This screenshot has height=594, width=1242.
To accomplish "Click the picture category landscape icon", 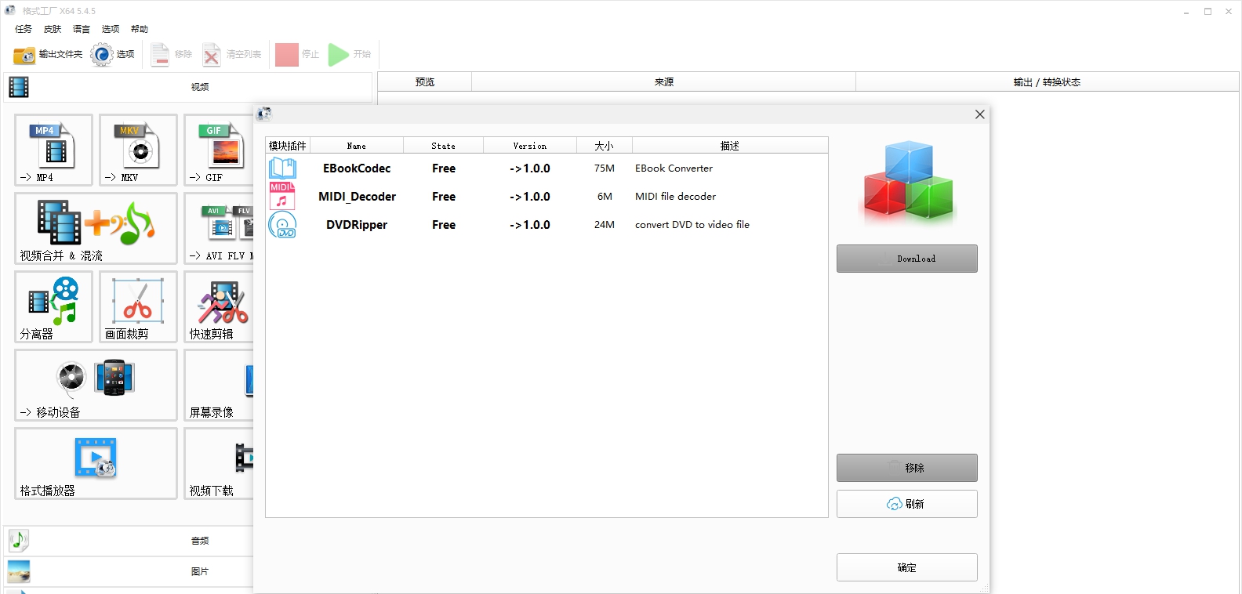I will coord(19,571).
